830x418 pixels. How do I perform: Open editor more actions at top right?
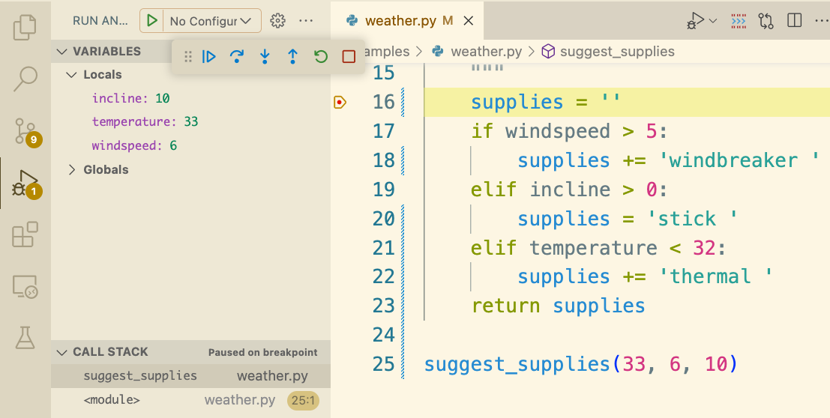(822, 21)
